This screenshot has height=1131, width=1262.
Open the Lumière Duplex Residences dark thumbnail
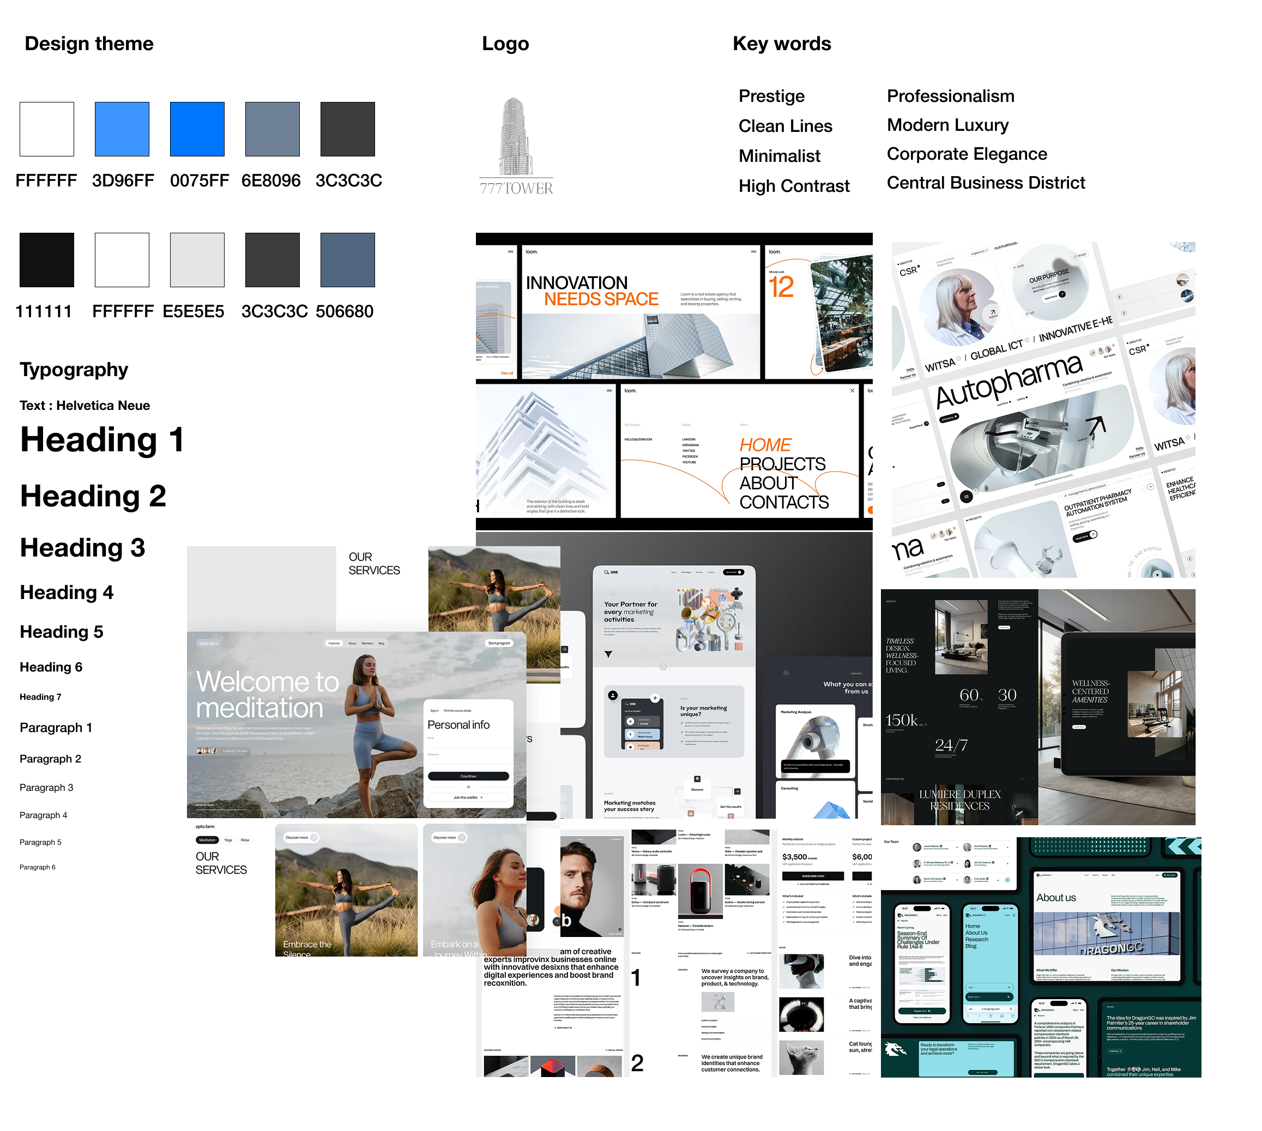tap(959, 800)
